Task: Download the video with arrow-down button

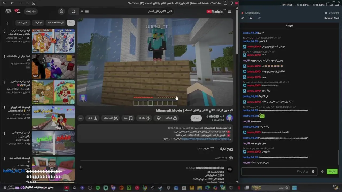Action: click(93, 118)
